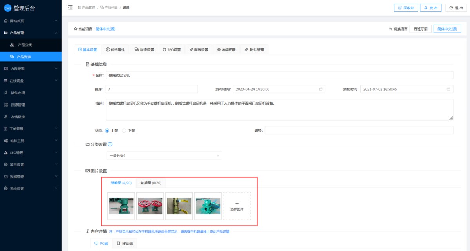The height and width of the screenshot is (251, 470).
Task: Click 选择图片 to add a thumbnail
Action: 237,206
